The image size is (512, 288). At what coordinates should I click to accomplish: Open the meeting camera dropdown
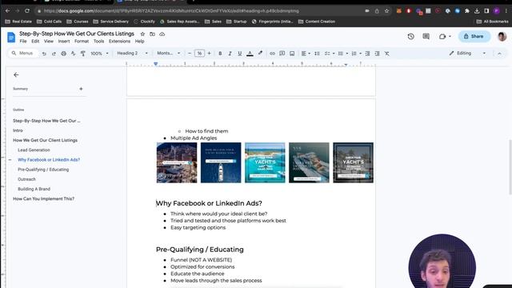click(445, 37)
